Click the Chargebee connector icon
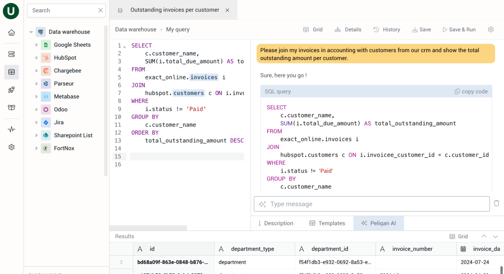 [x=46, y=71]
